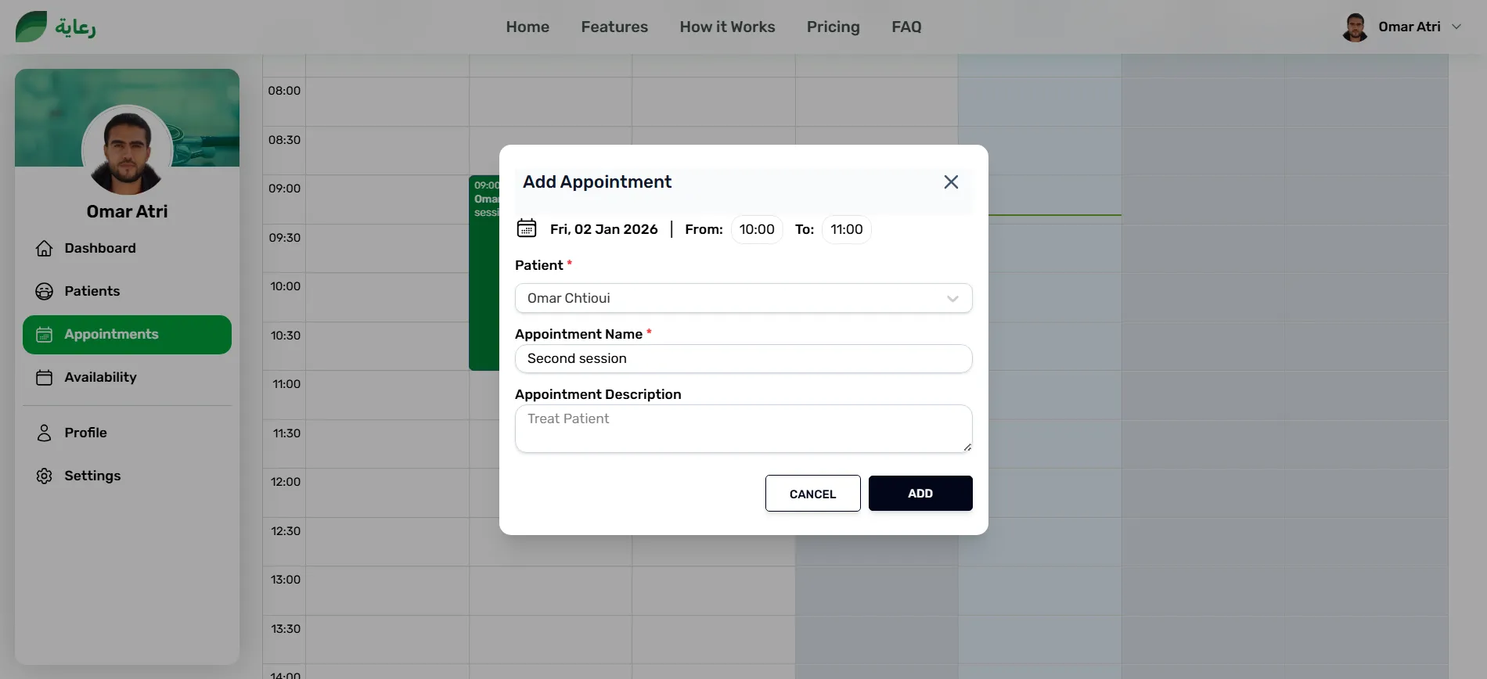Open the Patient dropdown showing Omar Chtioui

pyautogui.click(x=743, y=298)
